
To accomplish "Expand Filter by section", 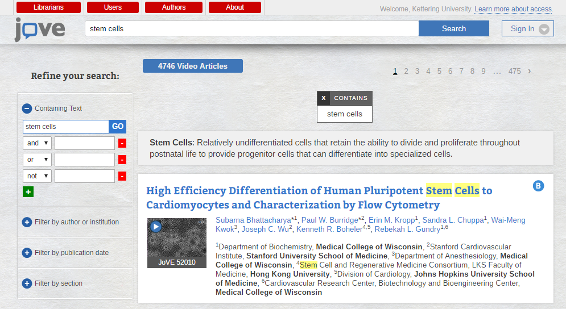I will 27,283.
